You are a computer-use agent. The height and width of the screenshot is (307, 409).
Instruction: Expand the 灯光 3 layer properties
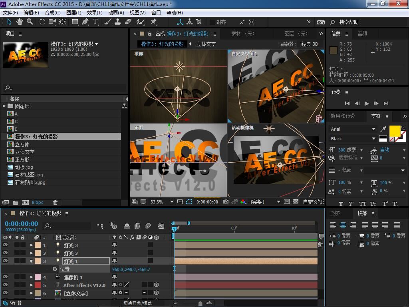click(31, 245)
